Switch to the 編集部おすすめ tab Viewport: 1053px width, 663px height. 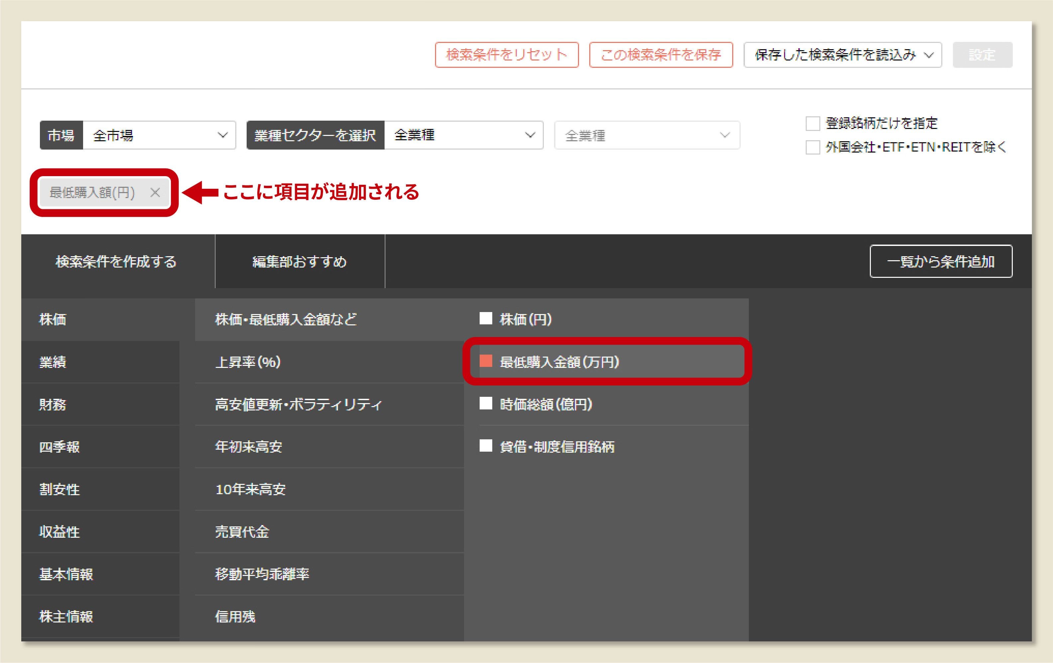[299, 262]
